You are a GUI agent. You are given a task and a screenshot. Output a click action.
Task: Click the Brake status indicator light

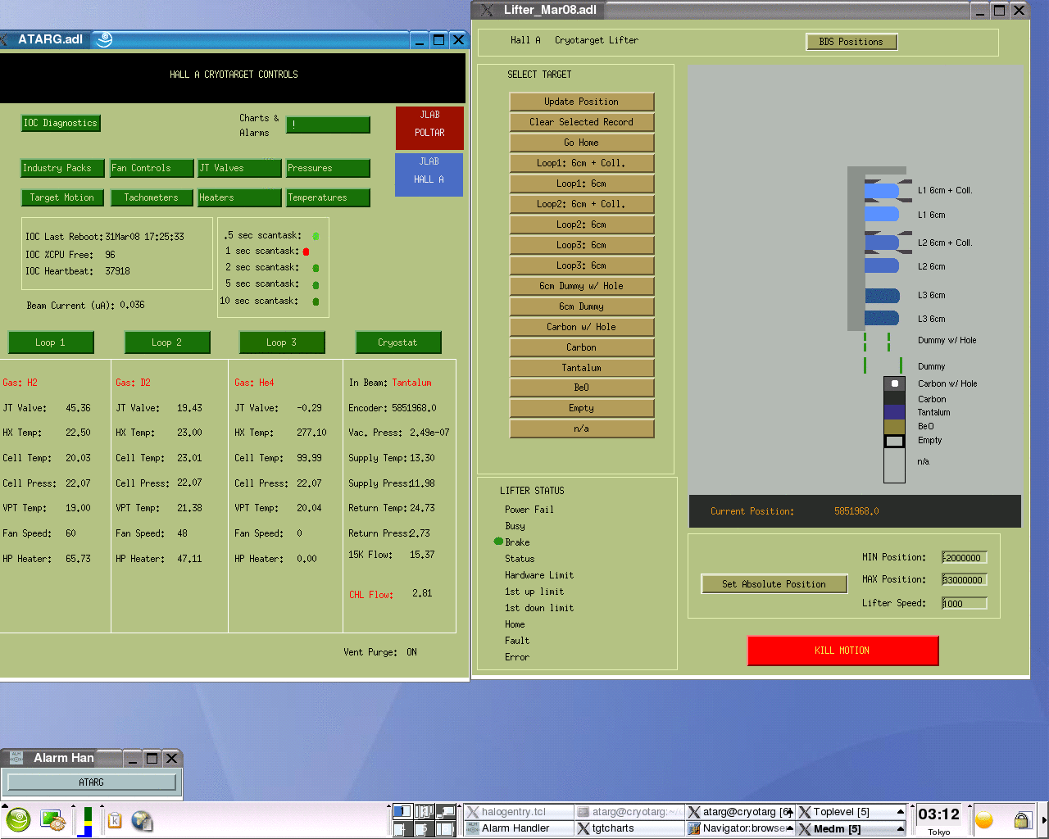coord(498,541)
